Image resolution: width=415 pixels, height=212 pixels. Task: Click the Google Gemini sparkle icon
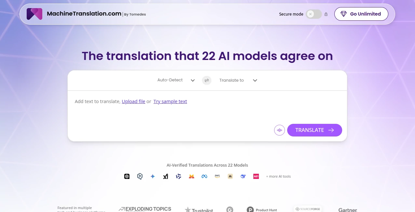click(x=153, y=176)
